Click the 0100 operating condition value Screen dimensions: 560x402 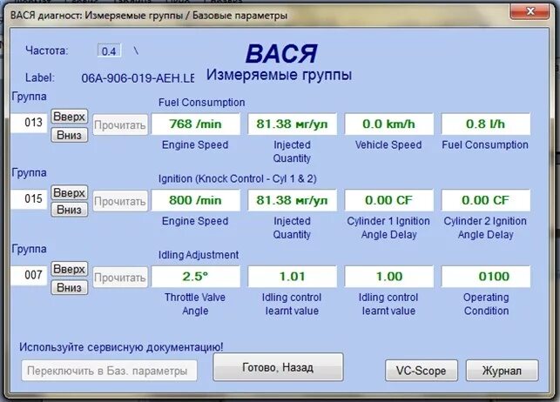click(486, 277)
